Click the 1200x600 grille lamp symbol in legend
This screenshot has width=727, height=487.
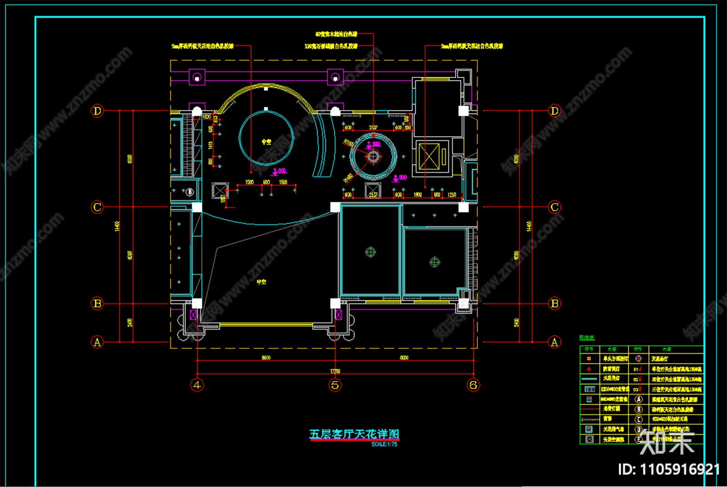(590, 389)
